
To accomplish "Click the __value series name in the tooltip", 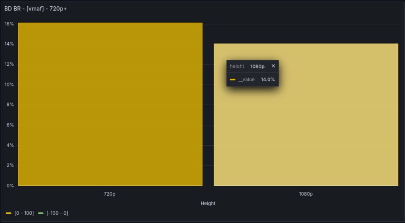I will click(246, 80).
